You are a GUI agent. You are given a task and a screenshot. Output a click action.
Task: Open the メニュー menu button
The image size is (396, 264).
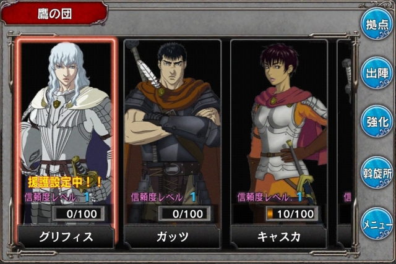pyautogui.click(x=377, y=224)
